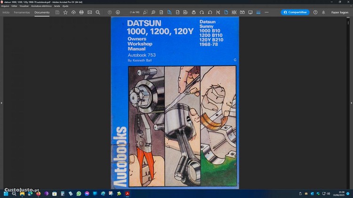Click the Fazer logon link
Screen dimensions: 353x198
coord(340,12)
